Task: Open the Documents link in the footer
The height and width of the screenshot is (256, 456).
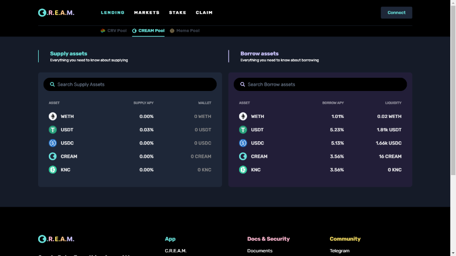Action: point(260,251)
